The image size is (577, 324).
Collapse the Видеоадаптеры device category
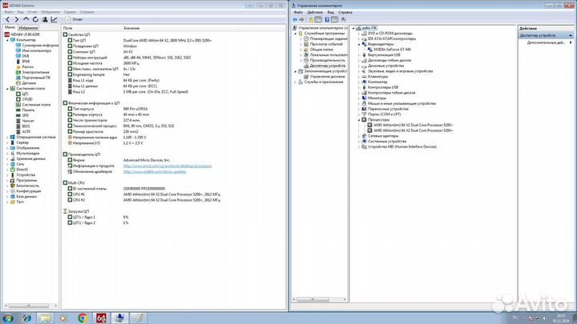click(x=360, y=44)
